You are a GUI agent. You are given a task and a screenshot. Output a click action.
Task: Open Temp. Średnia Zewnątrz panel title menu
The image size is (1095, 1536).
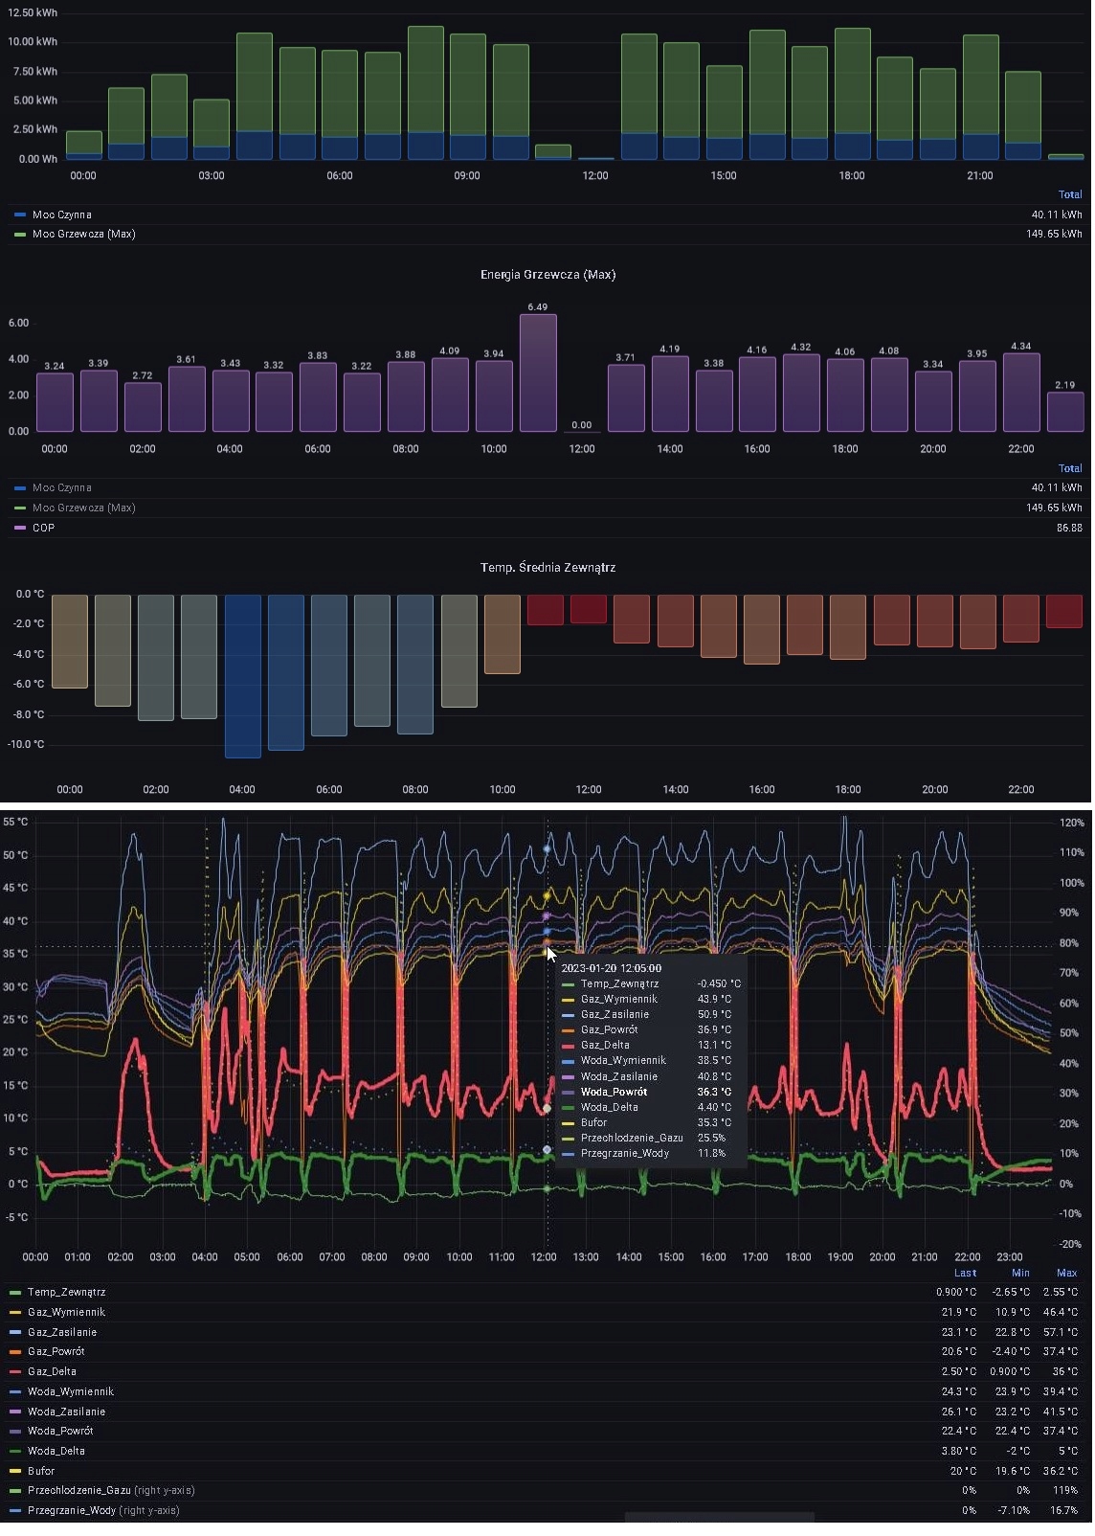click(x=547, y=568)
